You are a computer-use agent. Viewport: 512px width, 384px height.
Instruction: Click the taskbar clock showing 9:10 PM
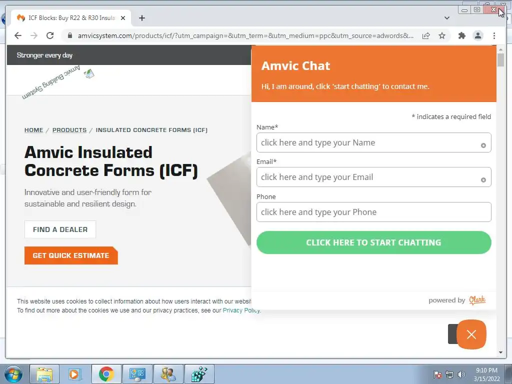[486, 374]
